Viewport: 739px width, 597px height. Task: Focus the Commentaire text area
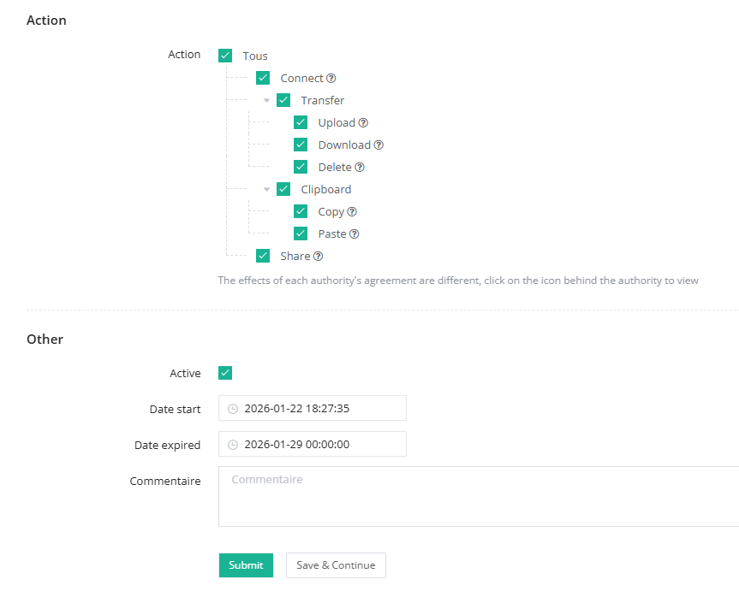point(478,496)
